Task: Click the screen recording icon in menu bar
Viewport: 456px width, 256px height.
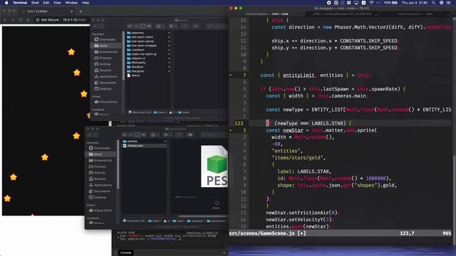Action: (x=329, y=3)
